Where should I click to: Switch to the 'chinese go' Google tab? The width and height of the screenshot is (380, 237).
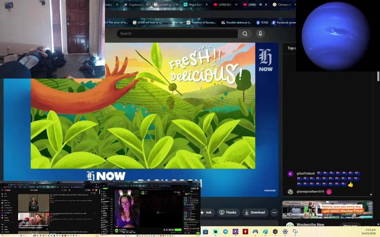(x=166, y=5)
